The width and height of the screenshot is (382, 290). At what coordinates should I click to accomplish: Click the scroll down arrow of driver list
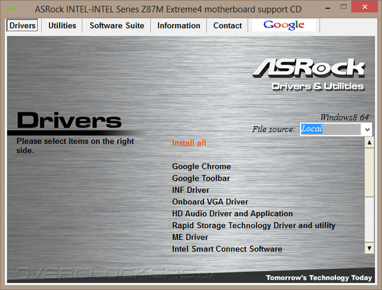[369, 248]
